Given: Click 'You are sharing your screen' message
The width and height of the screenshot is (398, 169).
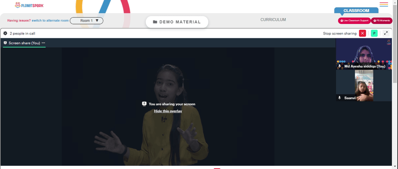Looking at the screenshot, I should [172, 104].
